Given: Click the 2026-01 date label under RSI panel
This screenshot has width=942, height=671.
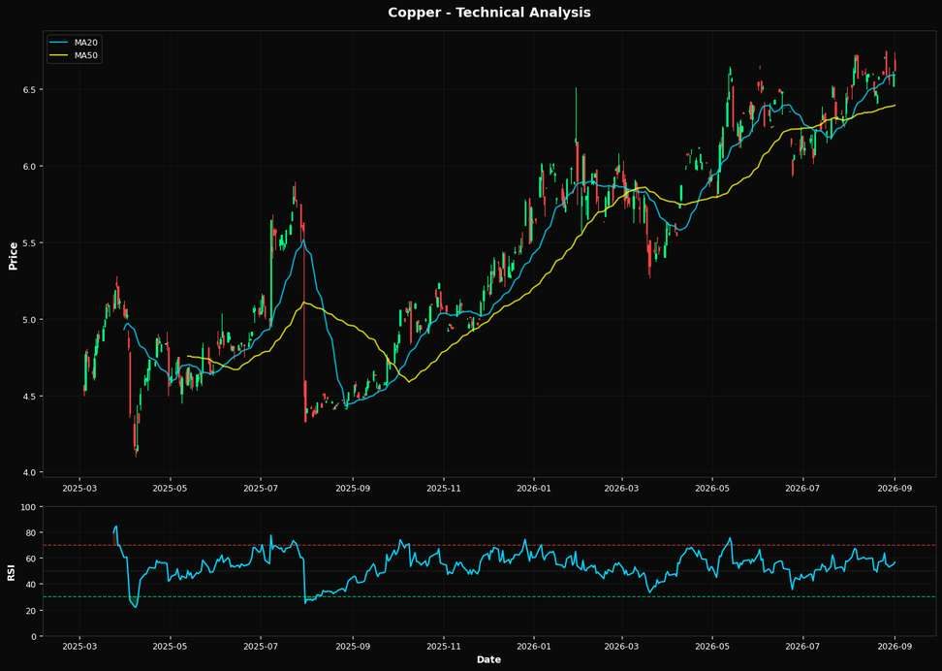Looking at the screenshot, I should tap(533, 647).
